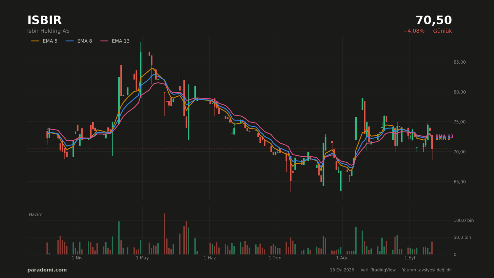Click the 85,00 price axis label
494x278 pixels.
(x=459, y=62)
